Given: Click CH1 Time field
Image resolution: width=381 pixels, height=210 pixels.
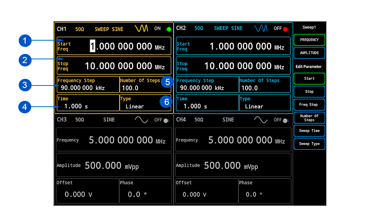Looking at the screenshot, I should pos(88,103).
